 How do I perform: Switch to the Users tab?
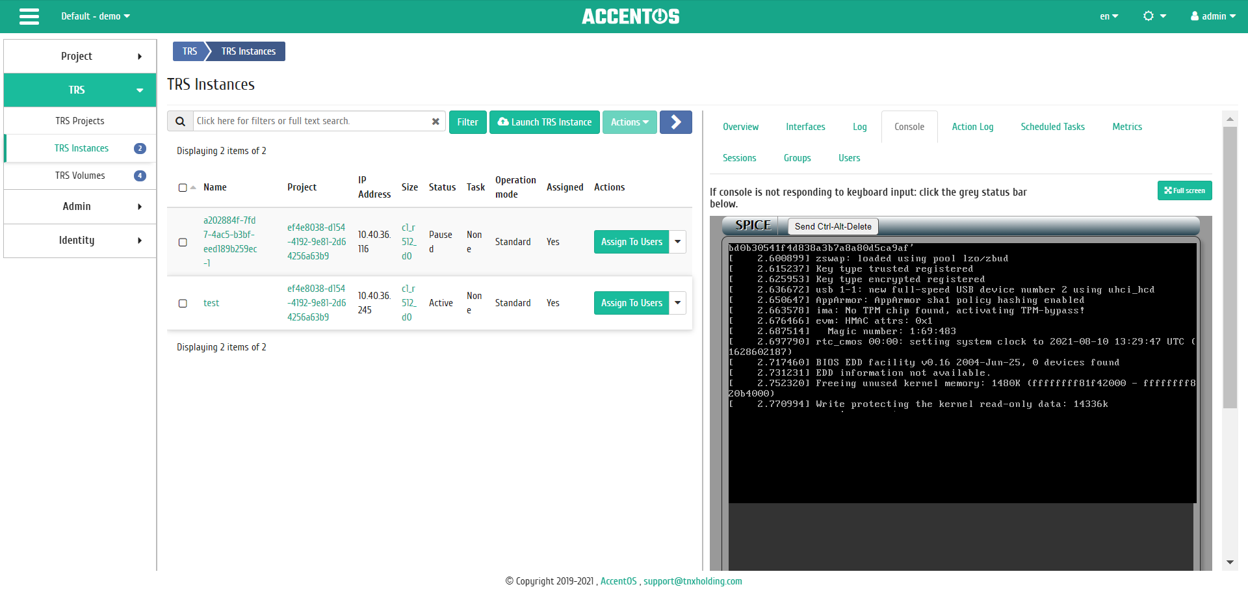tap(849, 158)
